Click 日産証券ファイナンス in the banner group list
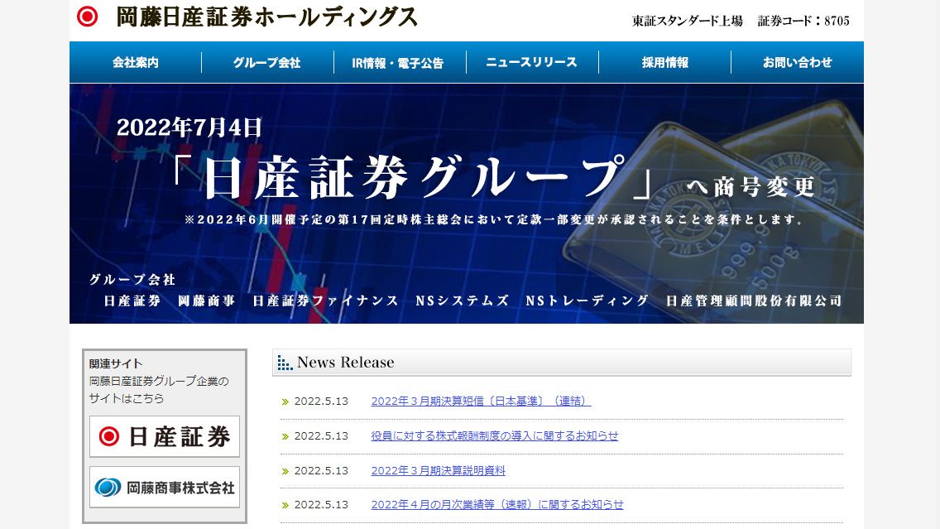The height and width of the screenshot is (529, 940). tap(325, 301)
